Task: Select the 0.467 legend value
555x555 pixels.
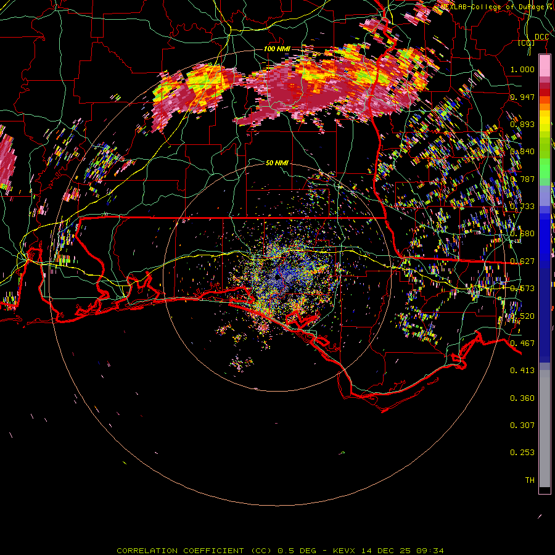Action: (522, 343)
